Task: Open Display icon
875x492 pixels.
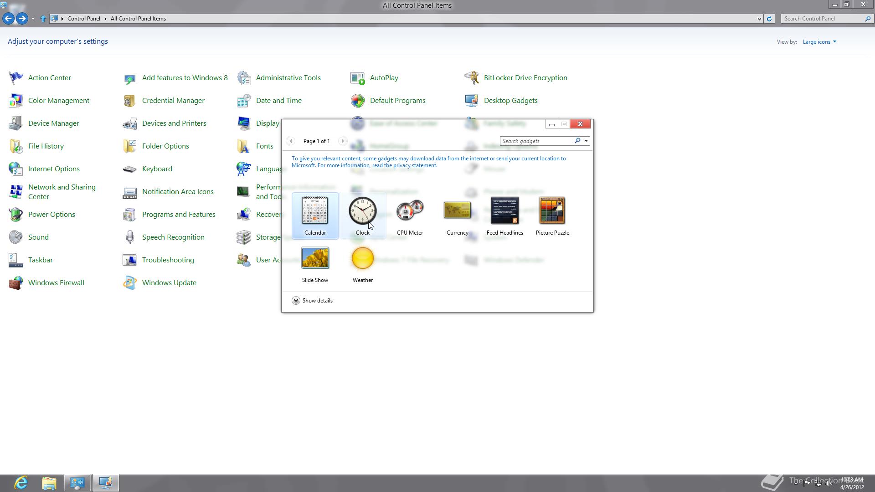Action: (244, 123)
